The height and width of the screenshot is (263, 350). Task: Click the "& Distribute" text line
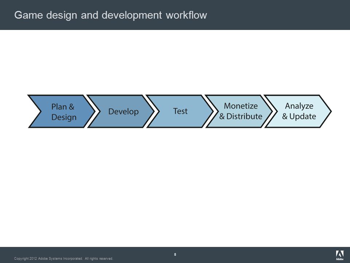tap(241, 116)
